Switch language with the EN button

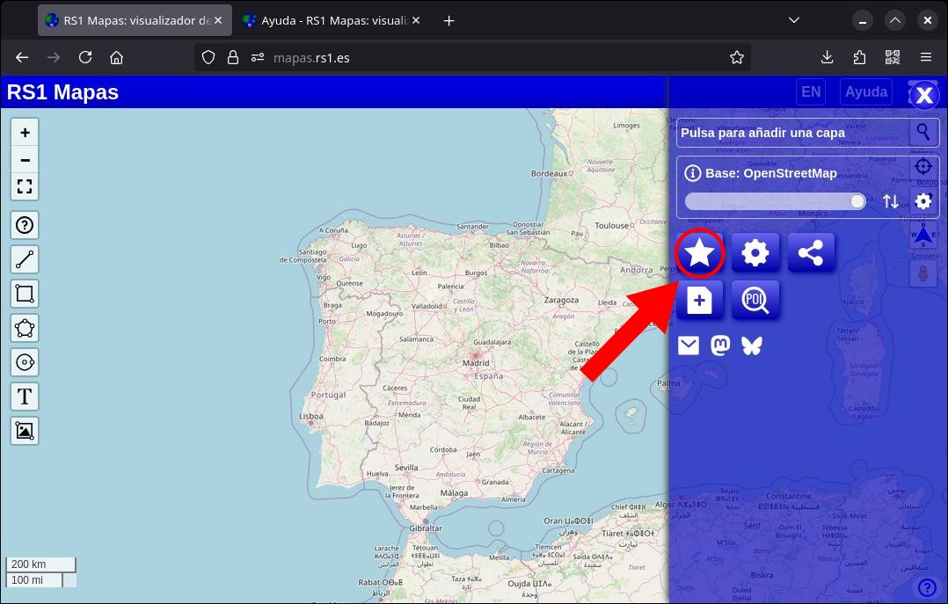click(811, 92)
